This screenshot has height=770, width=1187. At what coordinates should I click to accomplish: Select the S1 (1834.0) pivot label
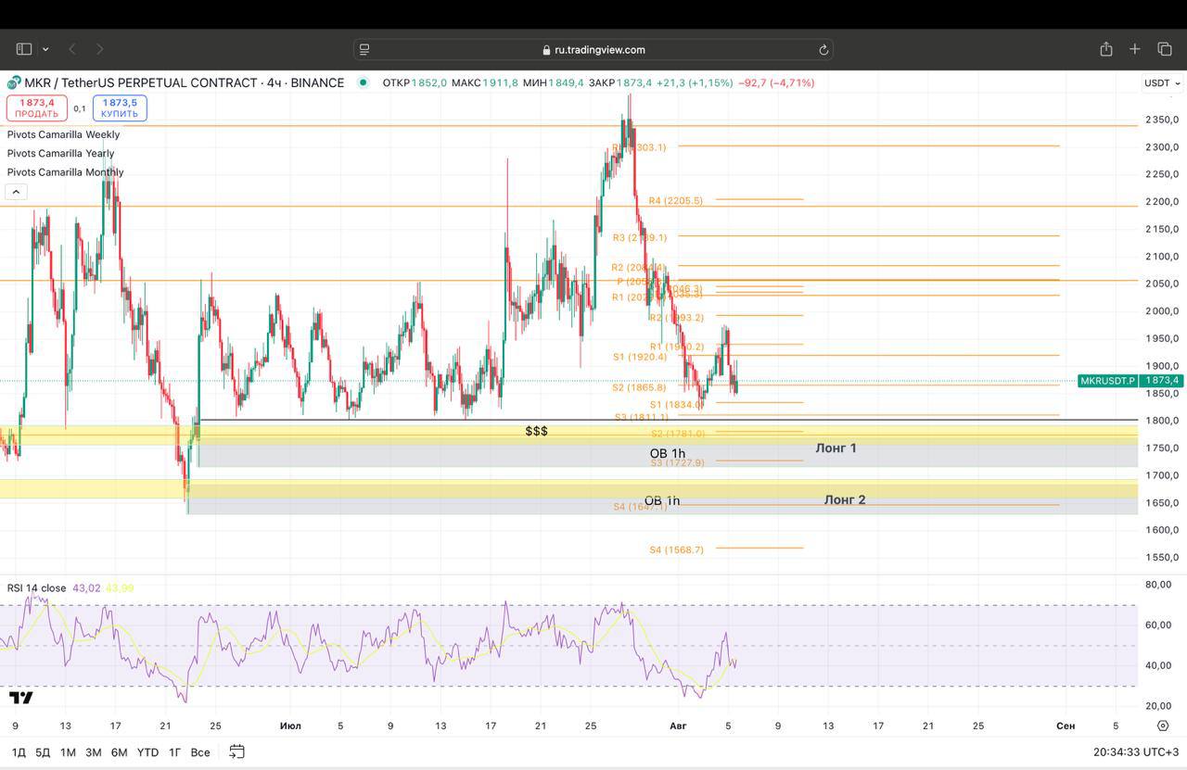tap(676, 405)
